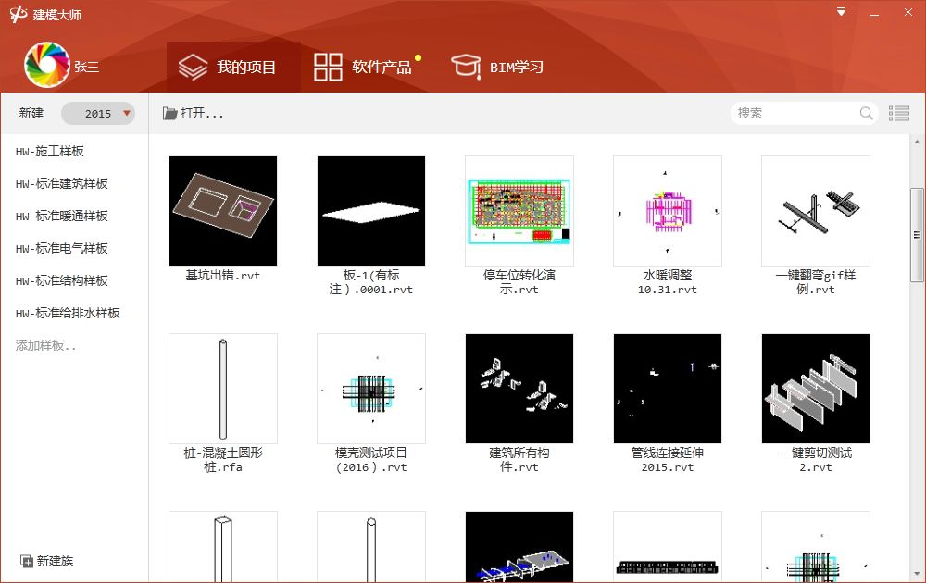
Task: Expand the 2015 version dropdown
Action: (98, 113)
